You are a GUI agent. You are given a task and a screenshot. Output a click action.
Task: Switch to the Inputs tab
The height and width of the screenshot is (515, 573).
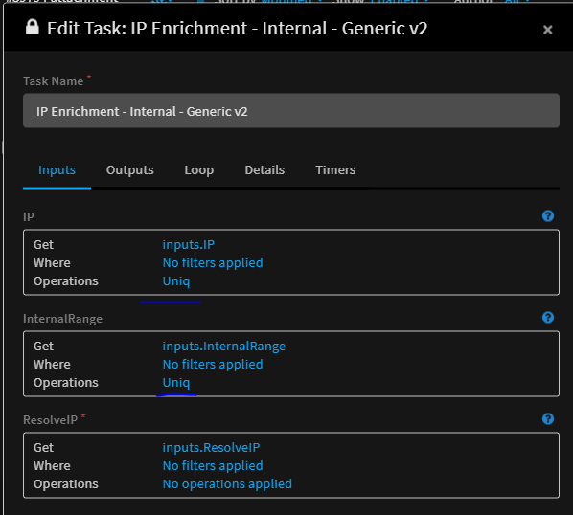(x=57, y=170)
